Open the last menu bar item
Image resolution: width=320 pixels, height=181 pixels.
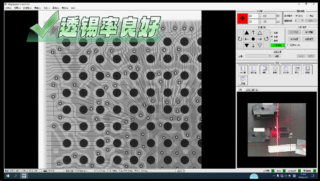coord(73,8)
